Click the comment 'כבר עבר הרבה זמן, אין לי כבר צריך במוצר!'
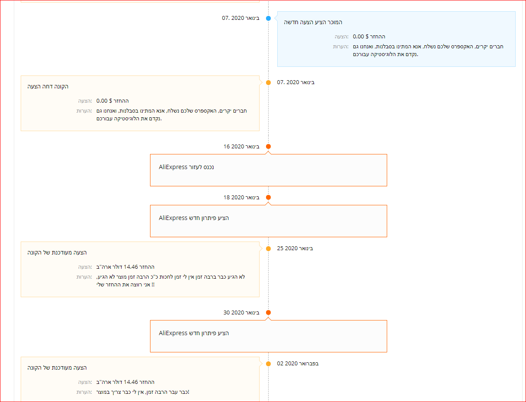This screenshot has width=526, height=402. (x=143, y=392)
